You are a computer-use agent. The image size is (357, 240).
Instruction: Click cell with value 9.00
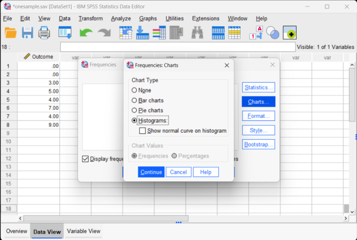(38, 125)
